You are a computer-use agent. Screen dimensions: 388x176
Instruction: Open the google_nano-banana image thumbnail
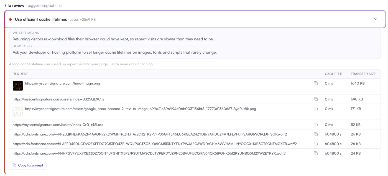tap(18, 111)
